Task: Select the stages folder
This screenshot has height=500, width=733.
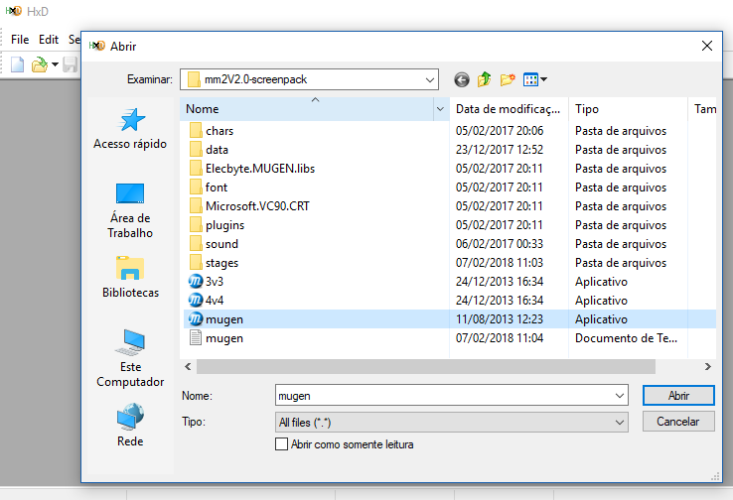Action: click(214, 263)
